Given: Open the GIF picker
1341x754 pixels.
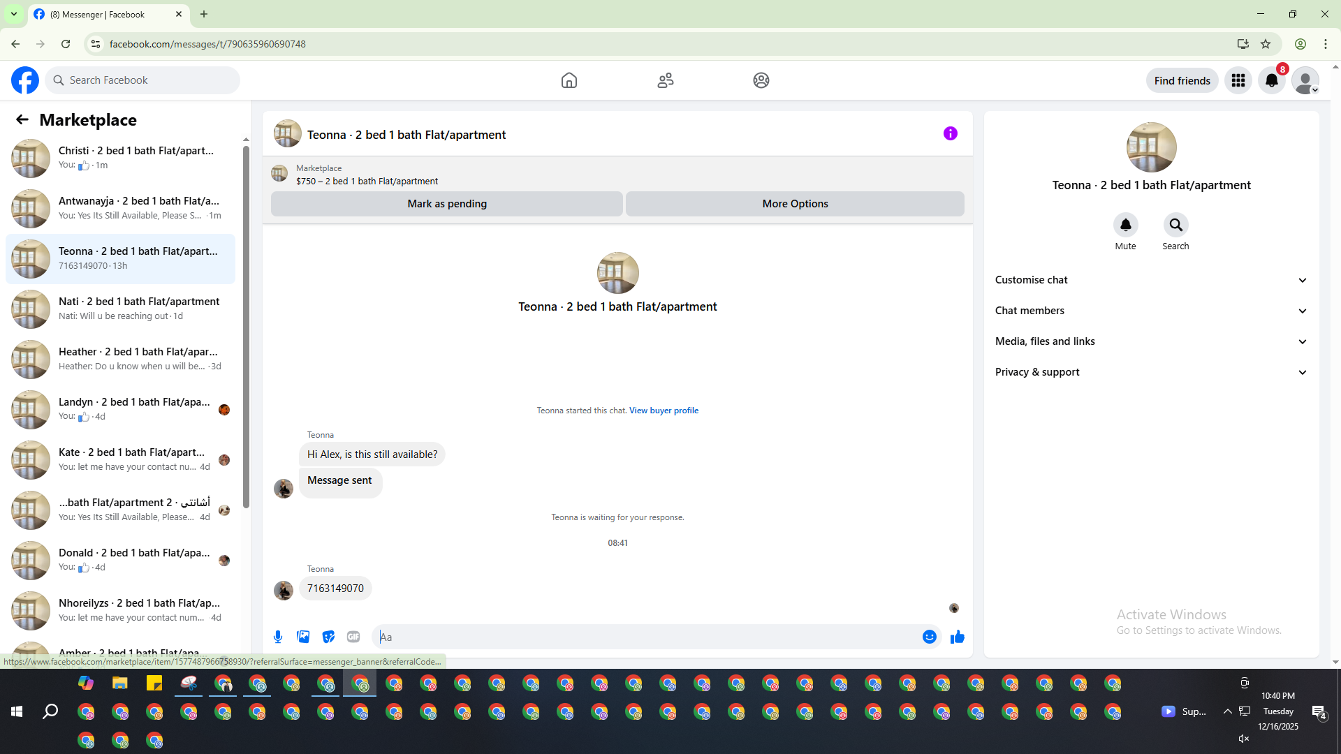Looking at the screenshot, I should click(353, 637).
